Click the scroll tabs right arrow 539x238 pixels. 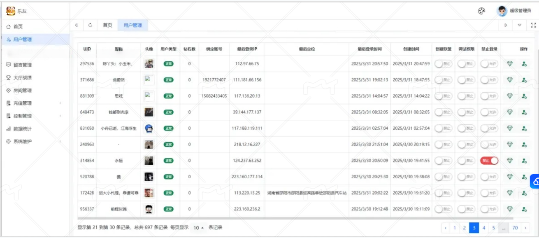click(506, 25)
